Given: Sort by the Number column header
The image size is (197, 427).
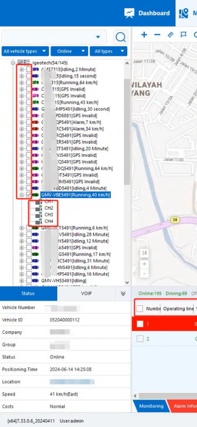Looking at the screenshot, I should 153,308.
